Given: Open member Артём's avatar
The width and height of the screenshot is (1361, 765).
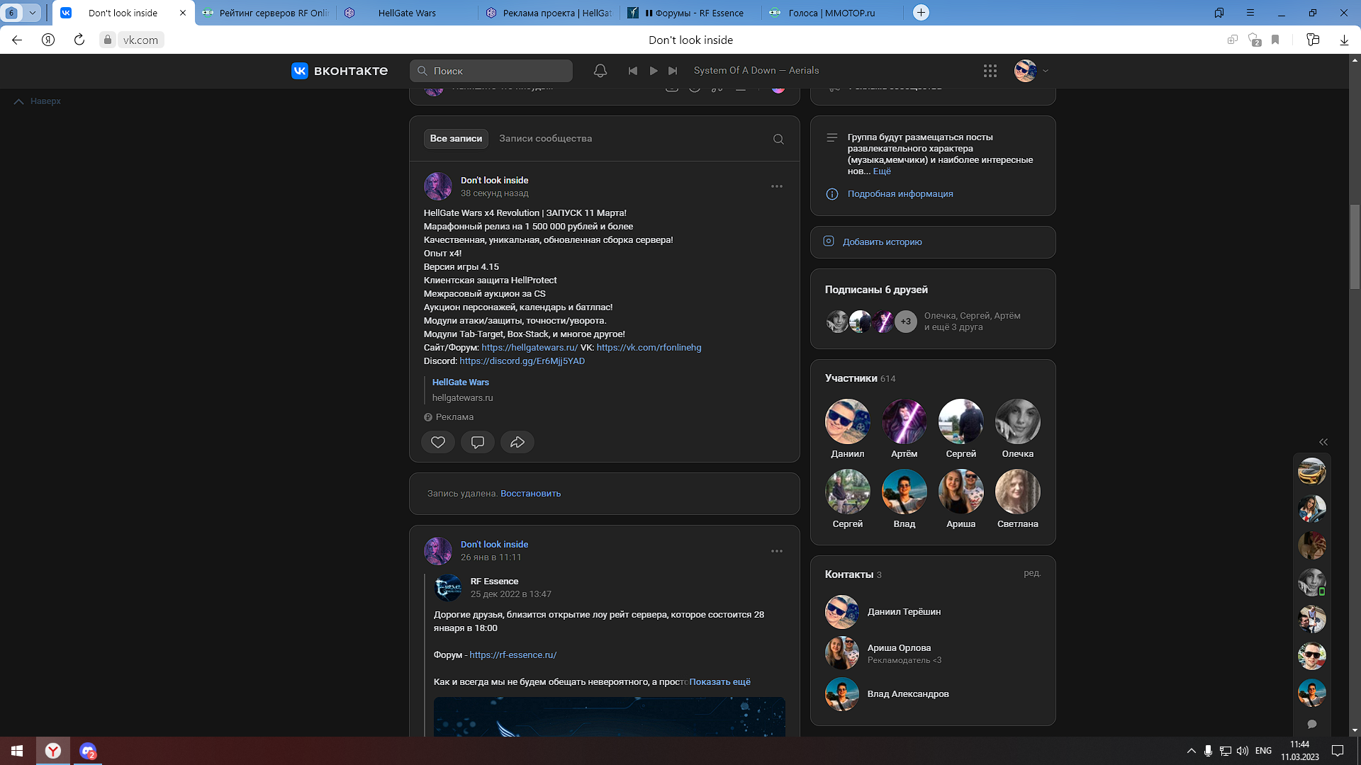Looking at the screenshot, I should (x=904, y=421).
